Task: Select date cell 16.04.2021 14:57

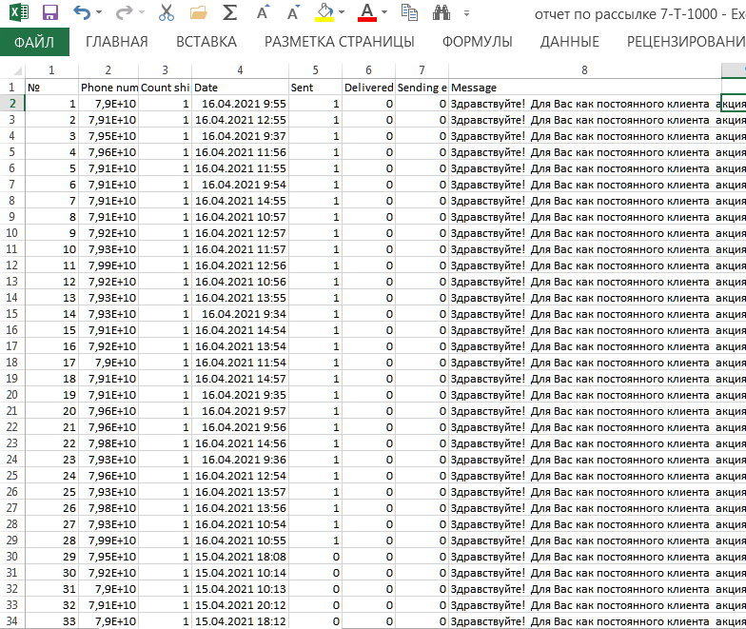Action: point(240,379)
